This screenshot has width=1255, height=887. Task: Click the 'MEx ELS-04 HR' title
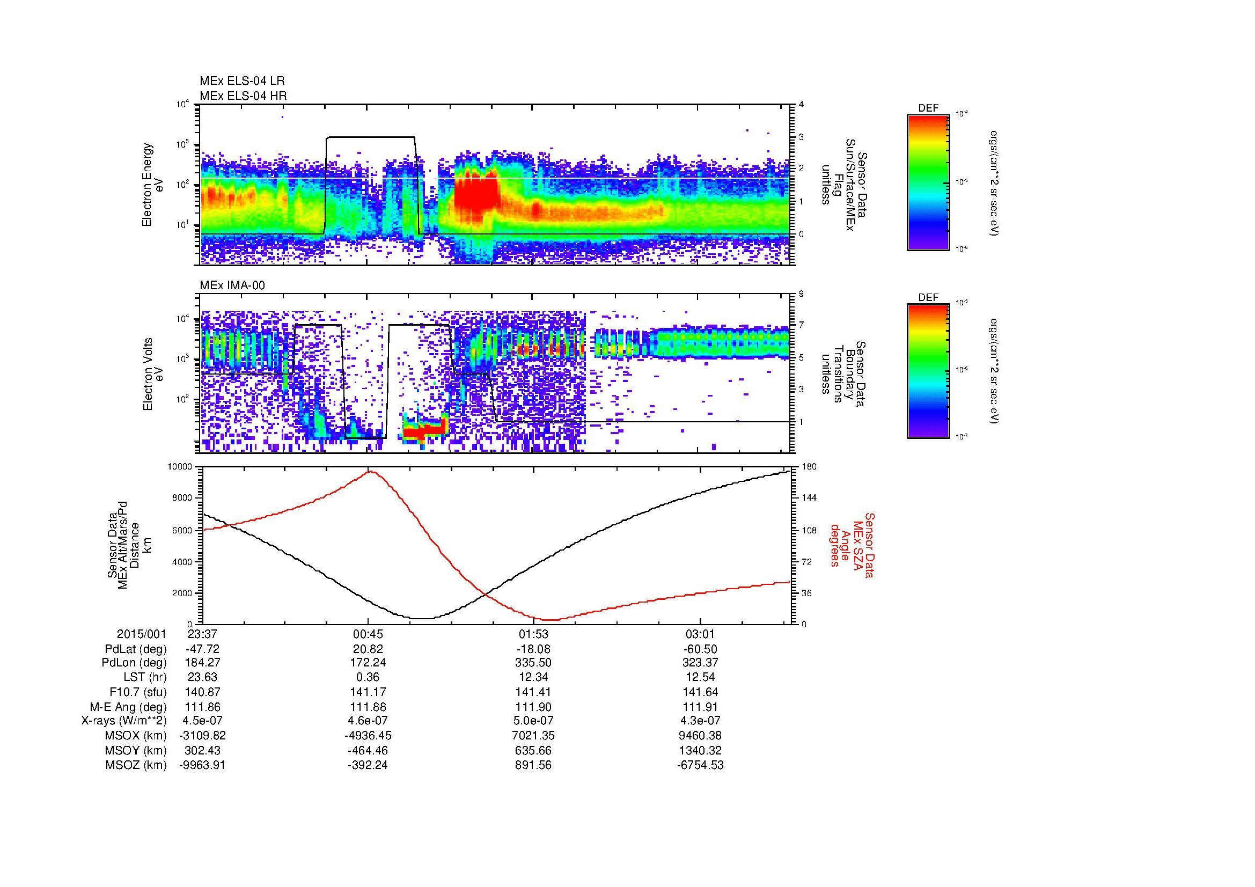(x=243, y=96)
